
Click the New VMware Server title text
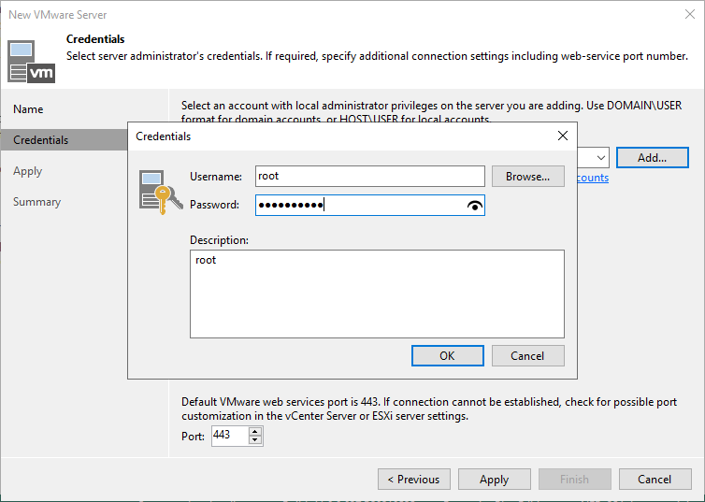pyautogui.click(x=58, y=15)
